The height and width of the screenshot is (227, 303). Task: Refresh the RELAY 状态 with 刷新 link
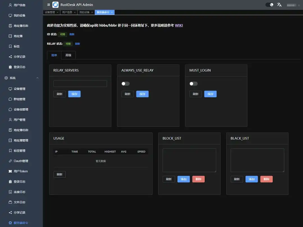(x=77, y=44)
